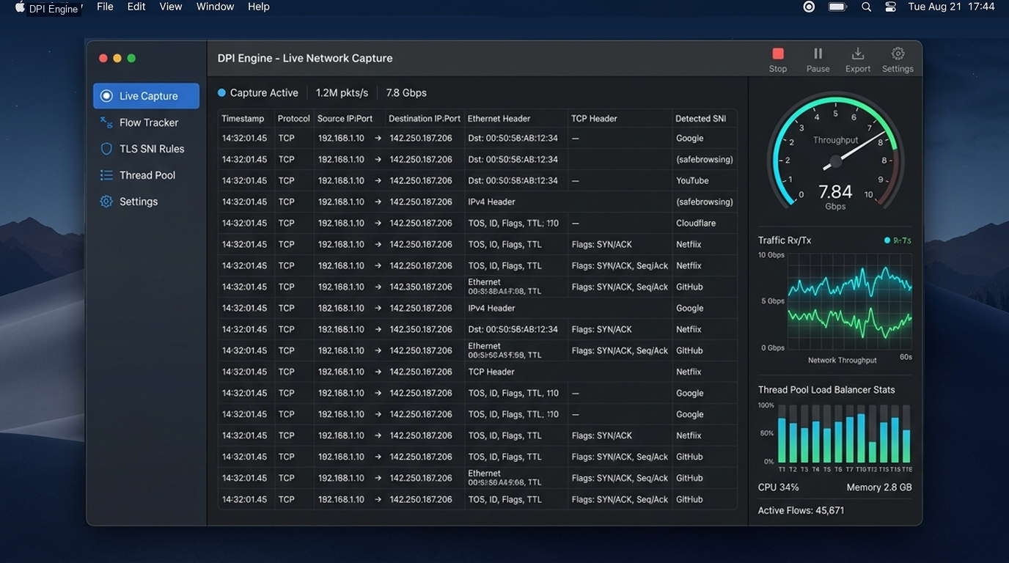
Task: Open the DPI Engine app menu
Action: pyautogui.click(x=55, y=9)
